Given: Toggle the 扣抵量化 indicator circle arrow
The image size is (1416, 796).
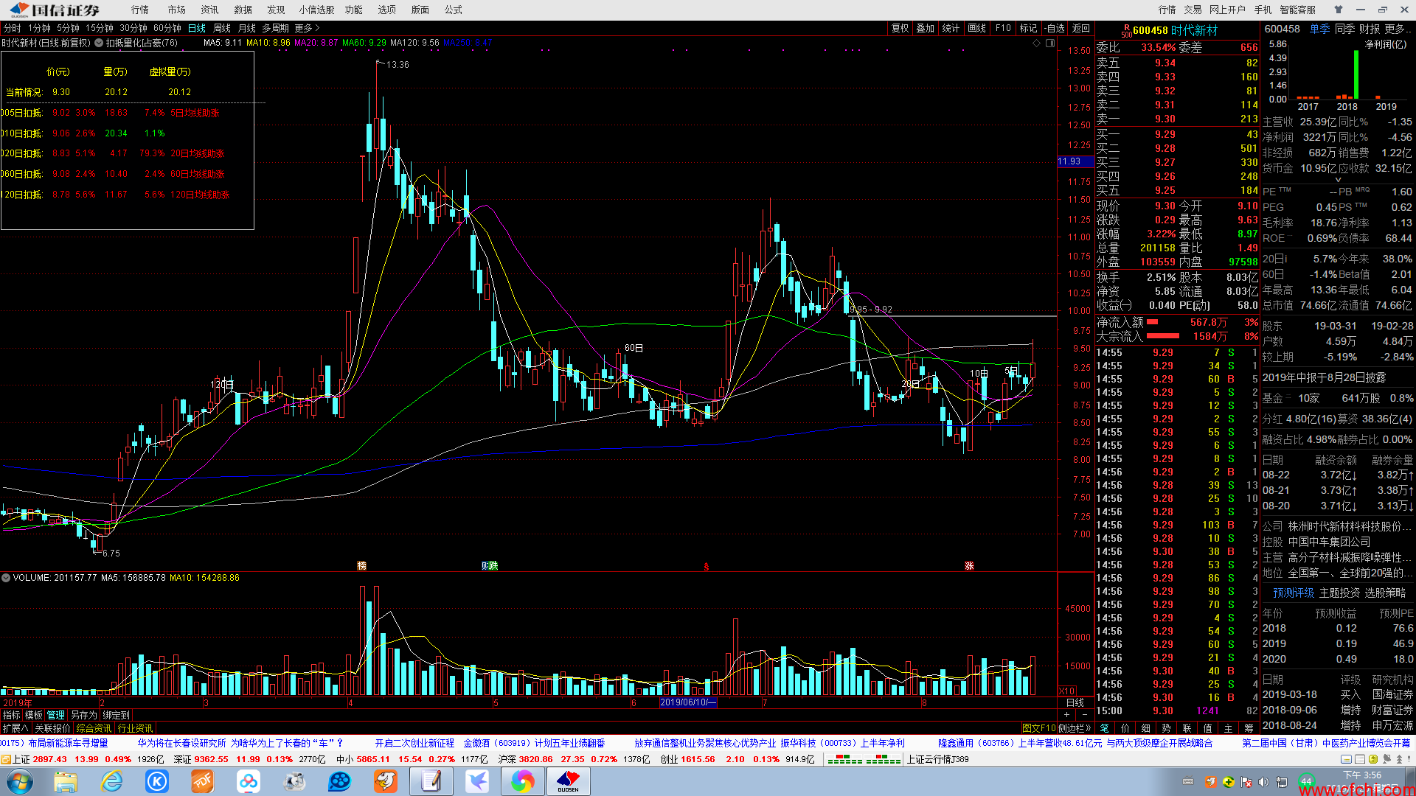Looking at the screenshot, I should pos(99,43).
